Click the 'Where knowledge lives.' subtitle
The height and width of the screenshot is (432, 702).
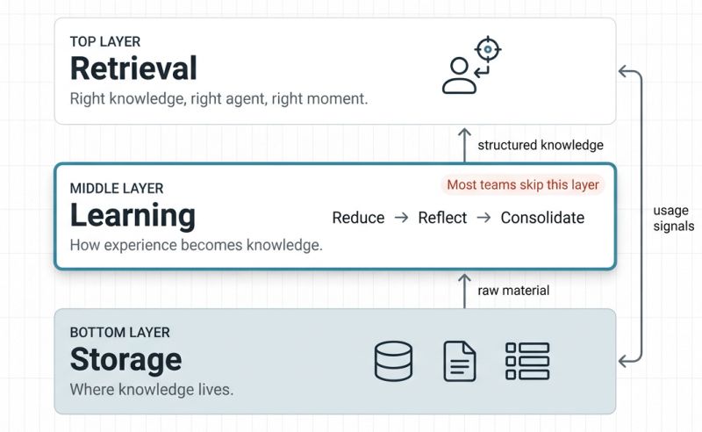(152, 388)
